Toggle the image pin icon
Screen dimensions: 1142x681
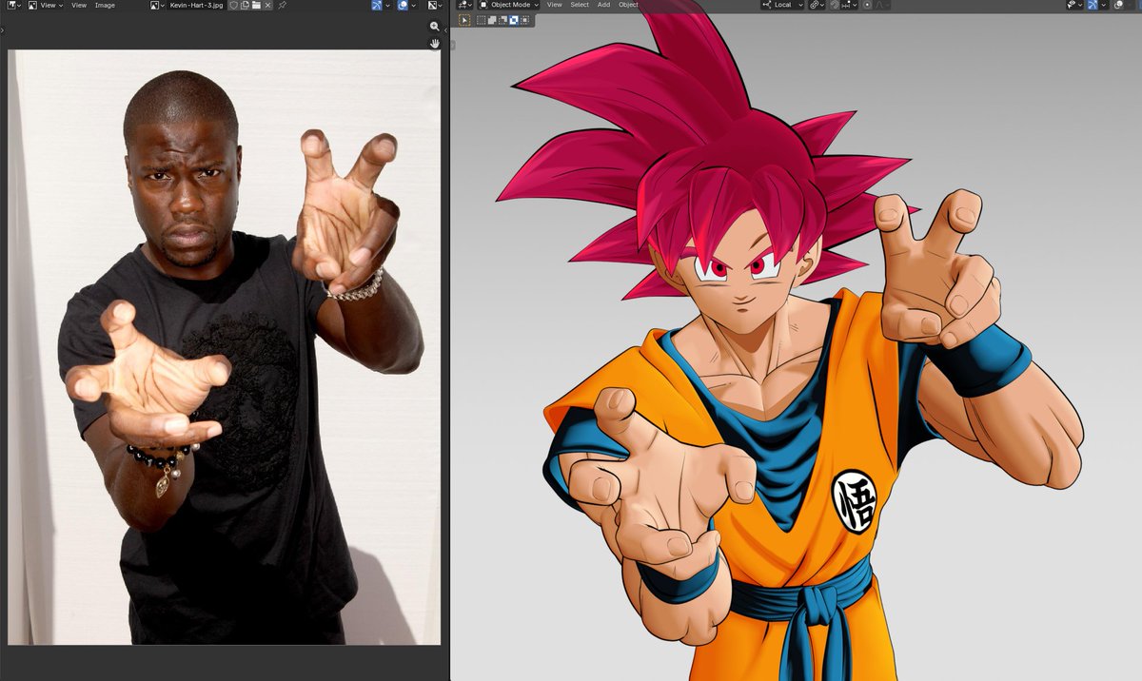(282, 5)
